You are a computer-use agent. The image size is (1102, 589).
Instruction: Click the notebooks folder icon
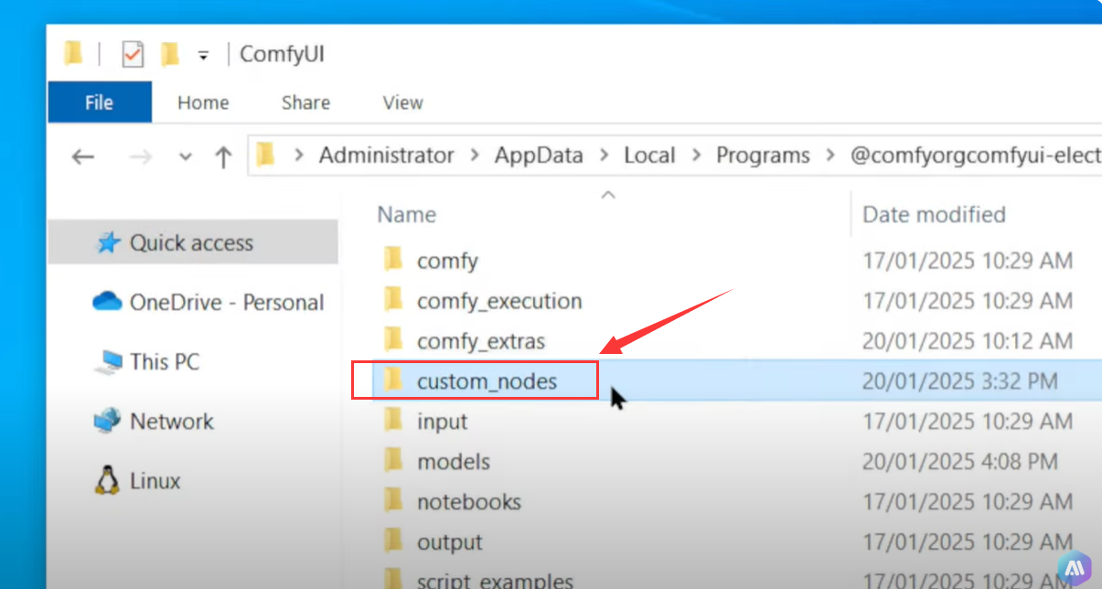click(x=394, y=501)
